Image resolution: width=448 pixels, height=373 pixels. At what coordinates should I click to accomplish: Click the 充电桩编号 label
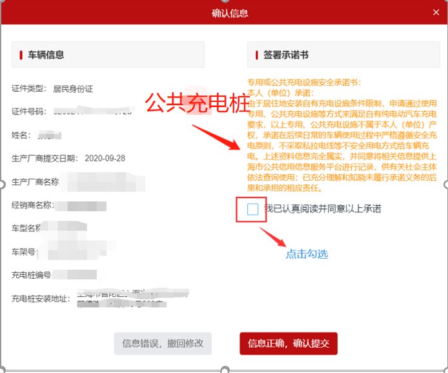31,275
